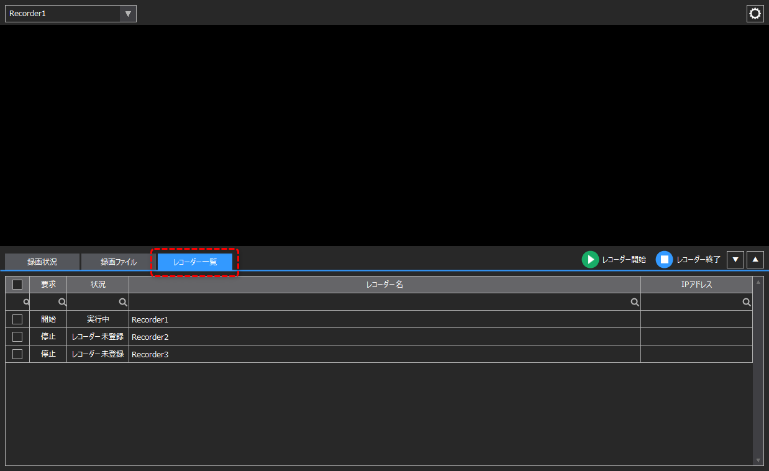Click the blue レコーダー終了 stop icon

tap(663, 259)
